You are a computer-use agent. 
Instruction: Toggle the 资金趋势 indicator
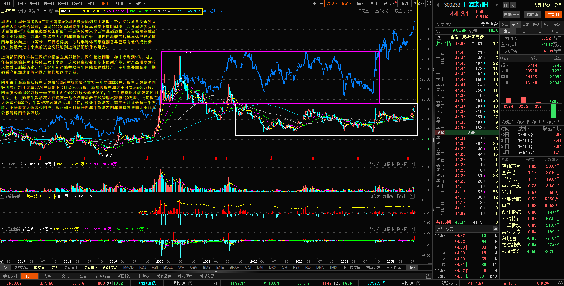coord(90,268)
